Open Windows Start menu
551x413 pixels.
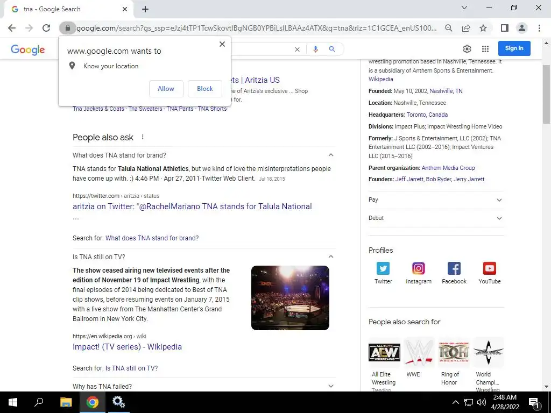(x=13, y=402)
